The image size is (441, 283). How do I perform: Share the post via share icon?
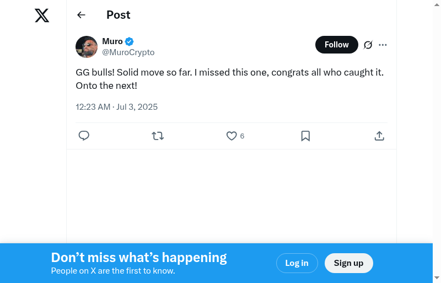coord(379,136)
